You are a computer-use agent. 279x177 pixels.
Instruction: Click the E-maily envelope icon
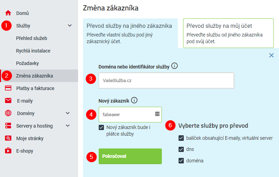pyautogui.click(x=8, y=101)
